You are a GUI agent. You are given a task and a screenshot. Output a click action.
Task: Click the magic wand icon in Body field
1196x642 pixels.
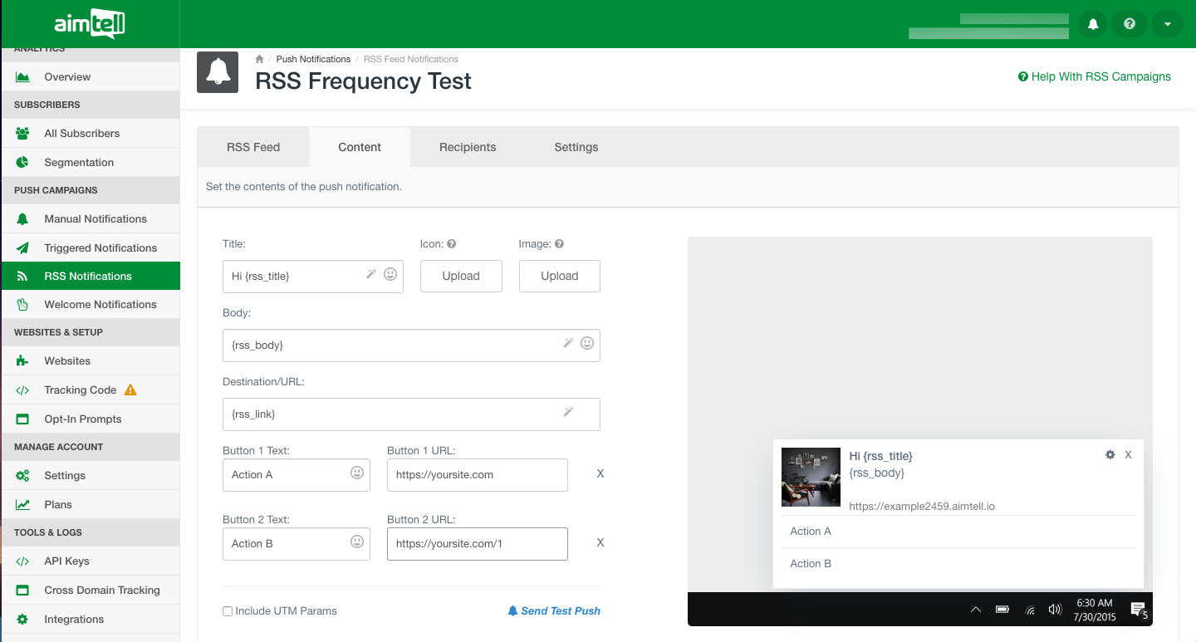(x=568, y=343)
